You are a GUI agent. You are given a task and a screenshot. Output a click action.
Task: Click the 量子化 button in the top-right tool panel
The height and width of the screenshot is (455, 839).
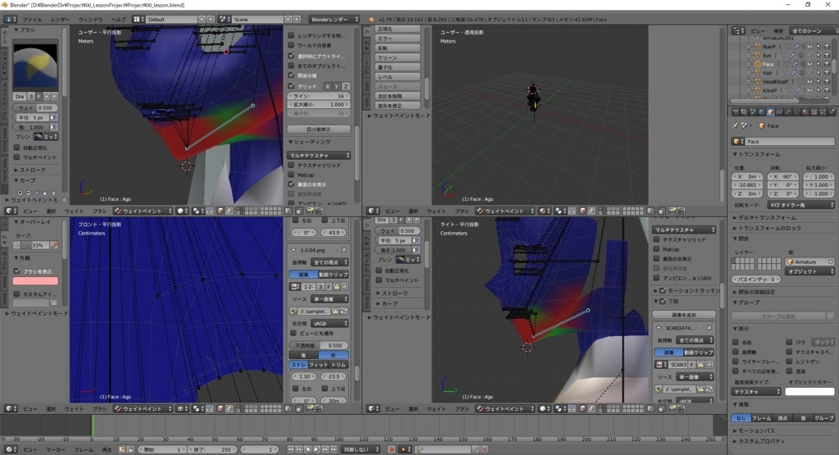(397, 67)
